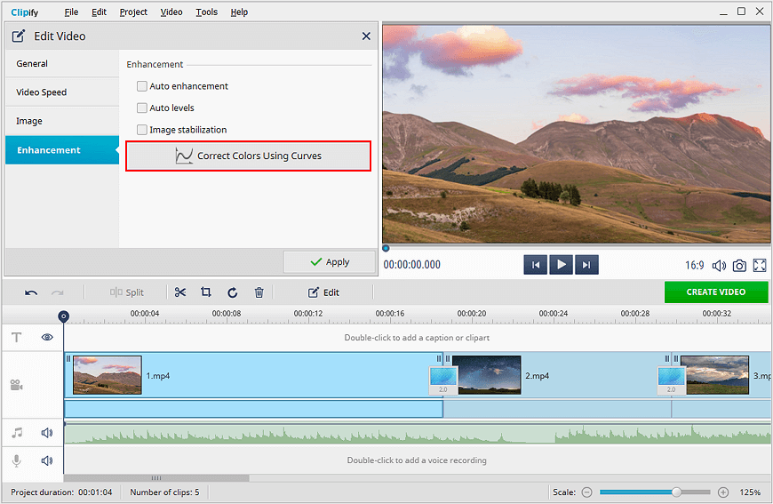Viewport: 773px width, 504px height.
Task: Select the crop tool icon
Action: pos(206,292)
